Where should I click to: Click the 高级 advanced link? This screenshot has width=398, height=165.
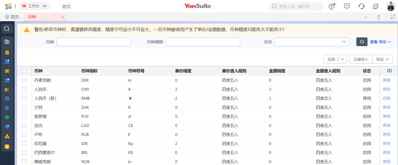pos(383,42)
